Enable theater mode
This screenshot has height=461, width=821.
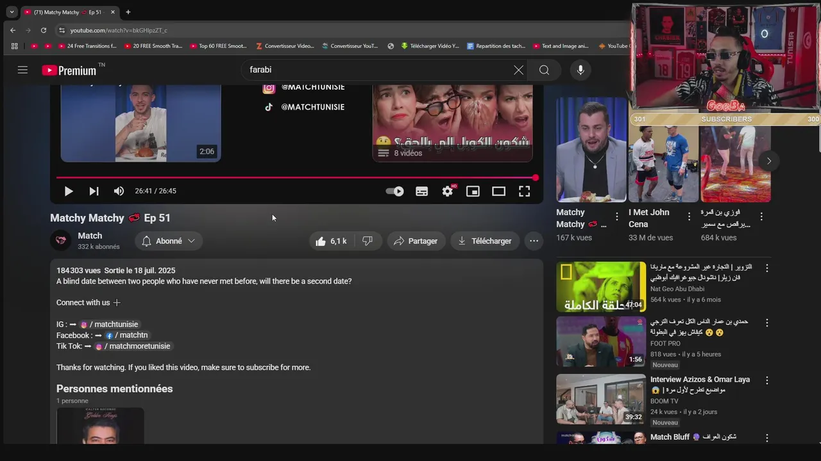[x=498, y=191]
